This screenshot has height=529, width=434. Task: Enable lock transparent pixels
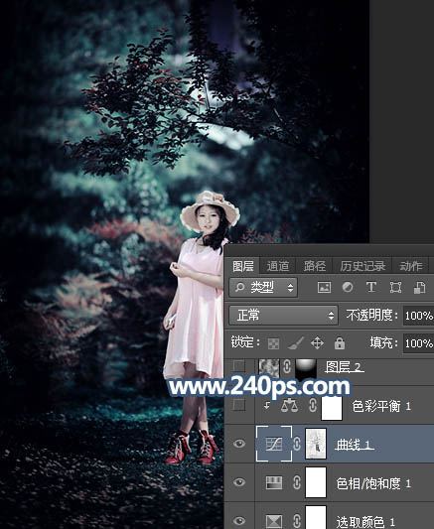click(273, 343)
